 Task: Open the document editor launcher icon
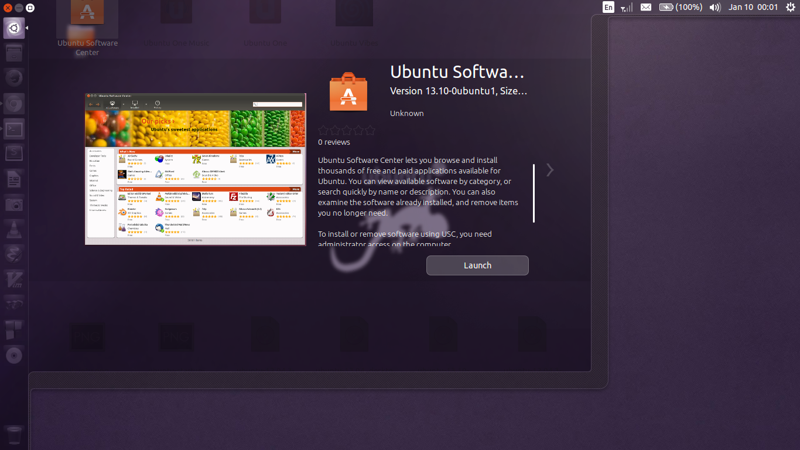(x=14, y=179)
